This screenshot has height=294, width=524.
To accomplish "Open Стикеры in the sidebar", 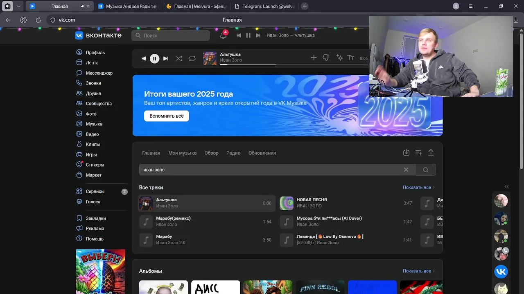I will point(90,165).
